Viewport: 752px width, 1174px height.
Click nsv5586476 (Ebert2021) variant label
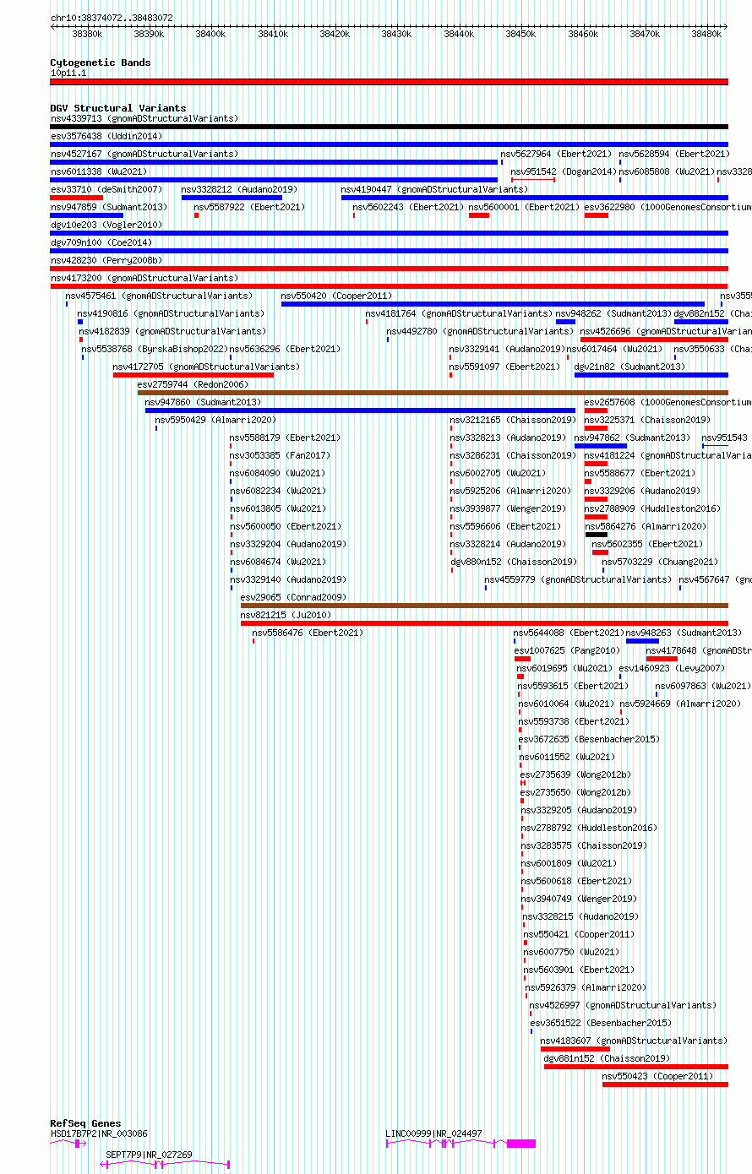coord(308,633)
